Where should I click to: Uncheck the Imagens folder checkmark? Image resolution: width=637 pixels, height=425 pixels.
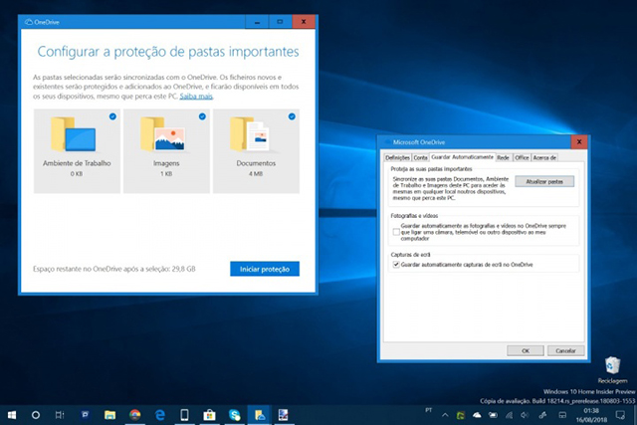pos(202,116)
